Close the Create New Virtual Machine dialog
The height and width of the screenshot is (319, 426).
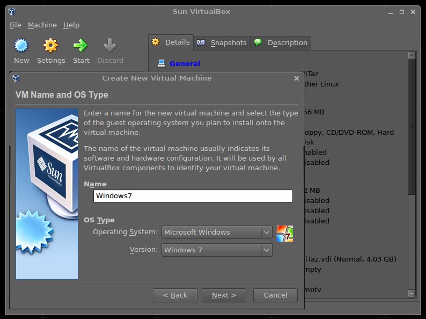297,78
